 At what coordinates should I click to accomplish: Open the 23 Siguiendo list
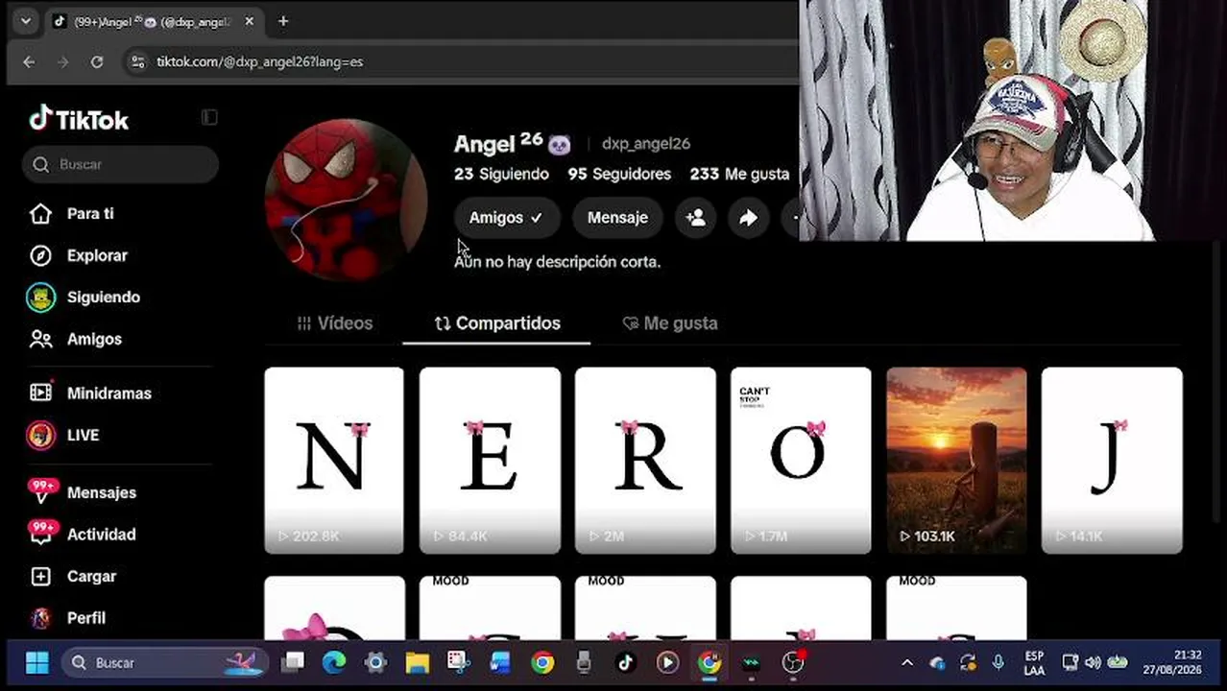(501, 174)
